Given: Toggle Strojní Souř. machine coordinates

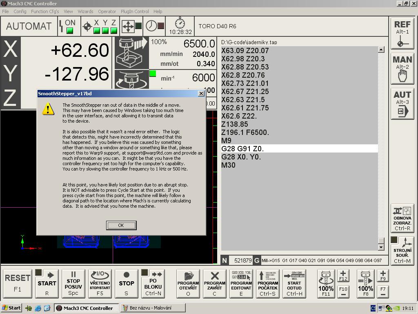Looking at the screenshot, I should click(x=402, y=250).
